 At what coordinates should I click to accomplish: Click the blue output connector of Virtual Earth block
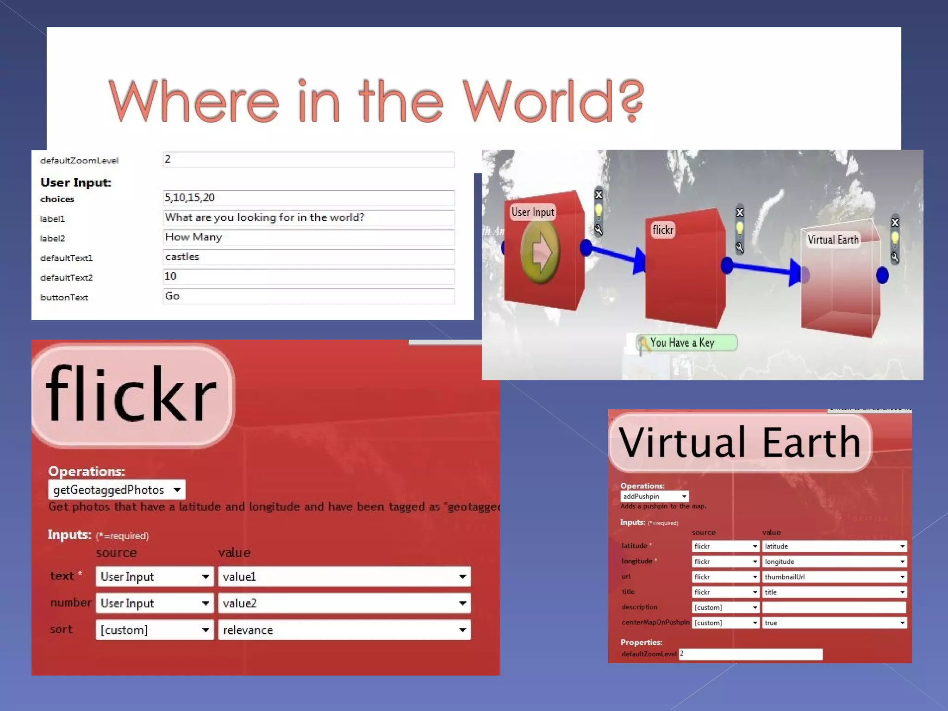coord(882,275)
